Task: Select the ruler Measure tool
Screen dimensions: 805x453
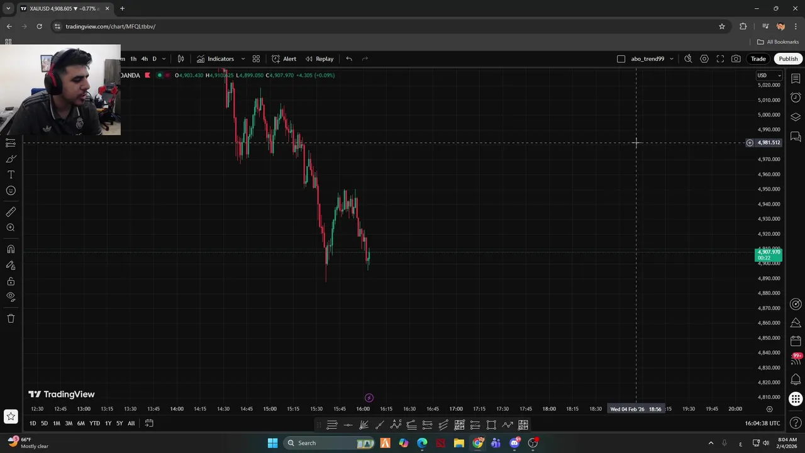Action: pyautogui.click(x=11, y=212)
